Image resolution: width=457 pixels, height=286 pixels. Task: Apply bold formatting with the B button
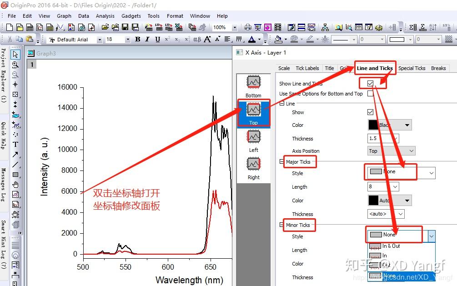[137, 40]
